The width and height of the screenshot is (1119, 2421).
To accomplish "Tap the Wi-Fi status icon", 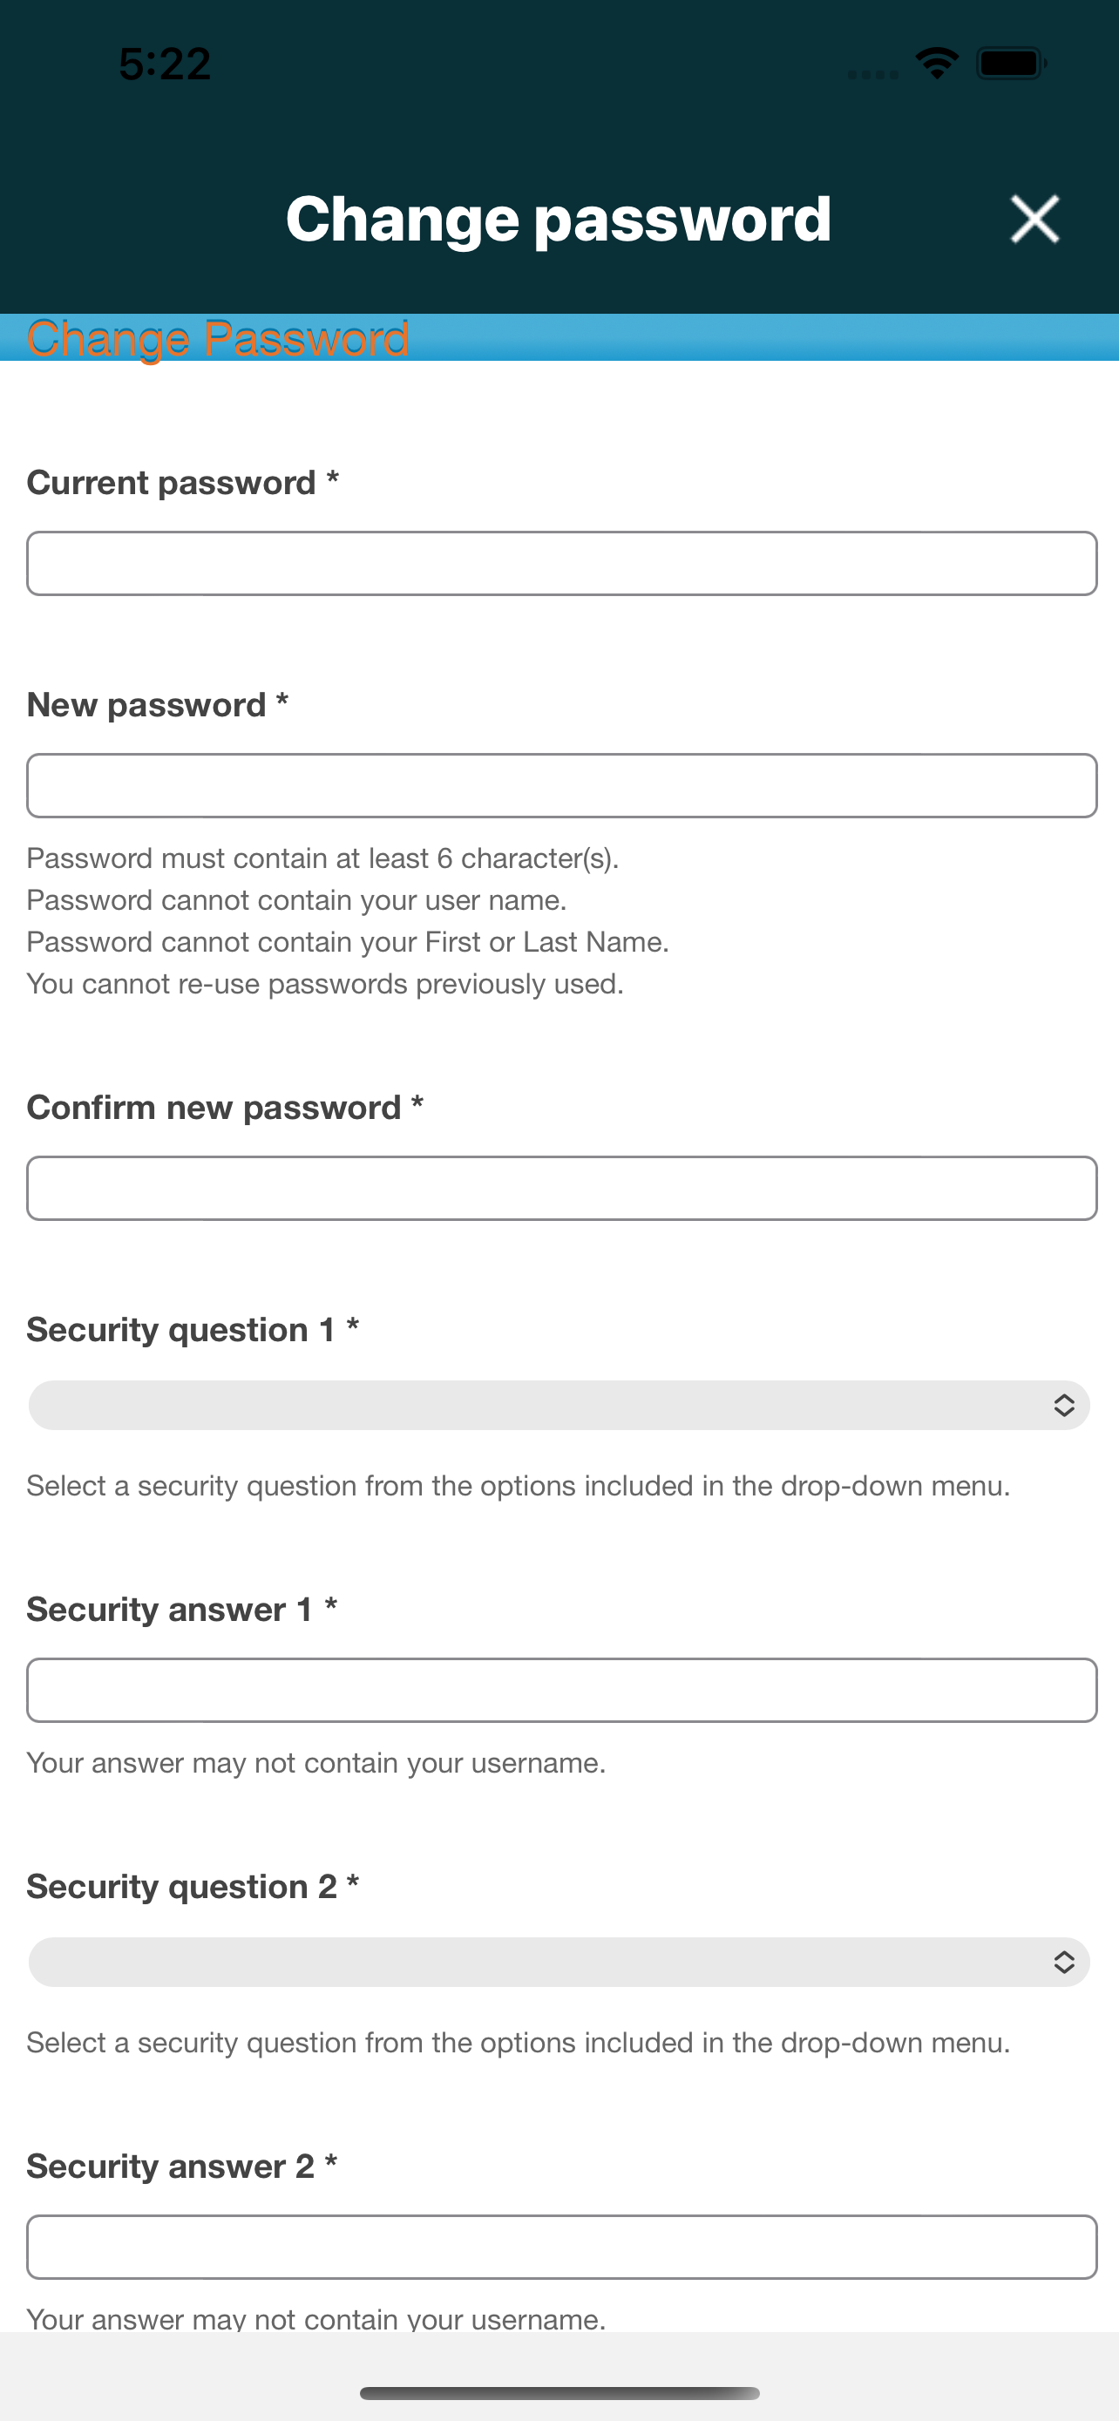I will 937,64.
